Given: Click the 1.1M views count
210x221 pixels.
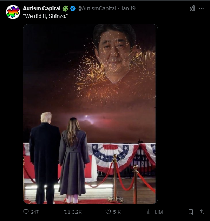Looking at the screenshot, I should (158, 212).
